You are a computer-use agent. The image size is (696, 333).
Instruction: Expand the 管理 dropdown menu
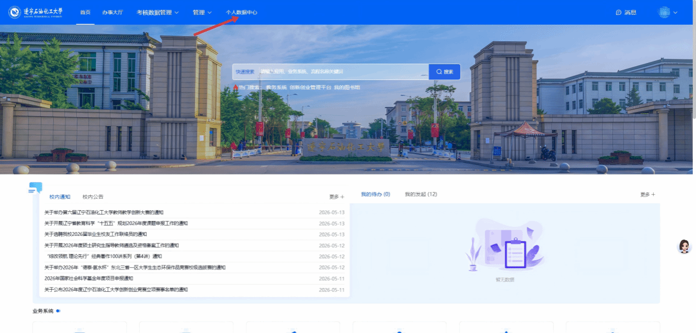point(202,12)
